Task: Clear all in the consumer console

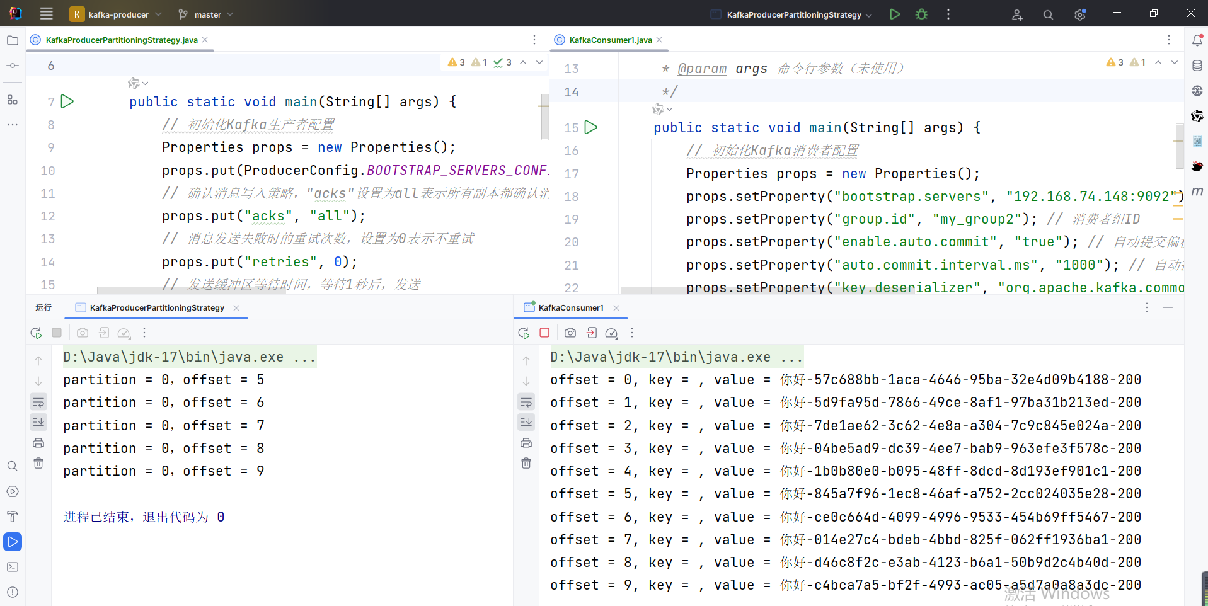Action: 526,463
